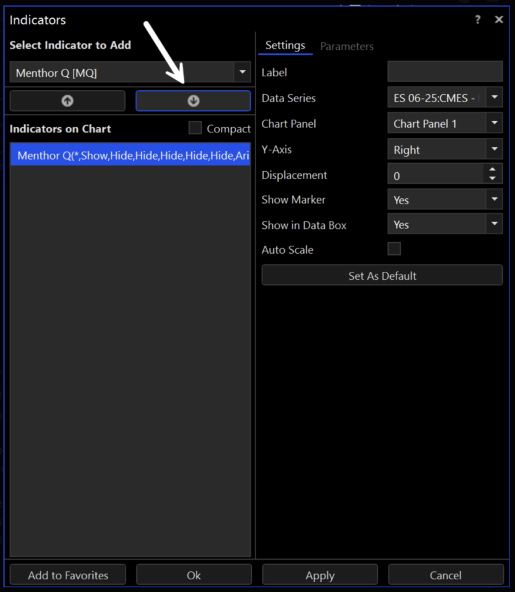The image size is (515, 592).
Task: Click the down arrow to add the indicator
Action: click(x=193, y=101)
